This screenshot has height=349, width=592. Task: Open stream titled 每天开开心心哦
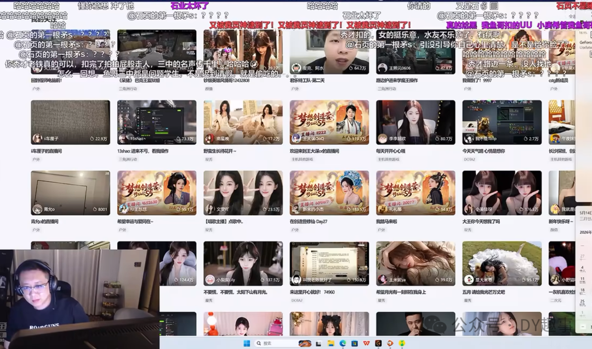point(390,151)
